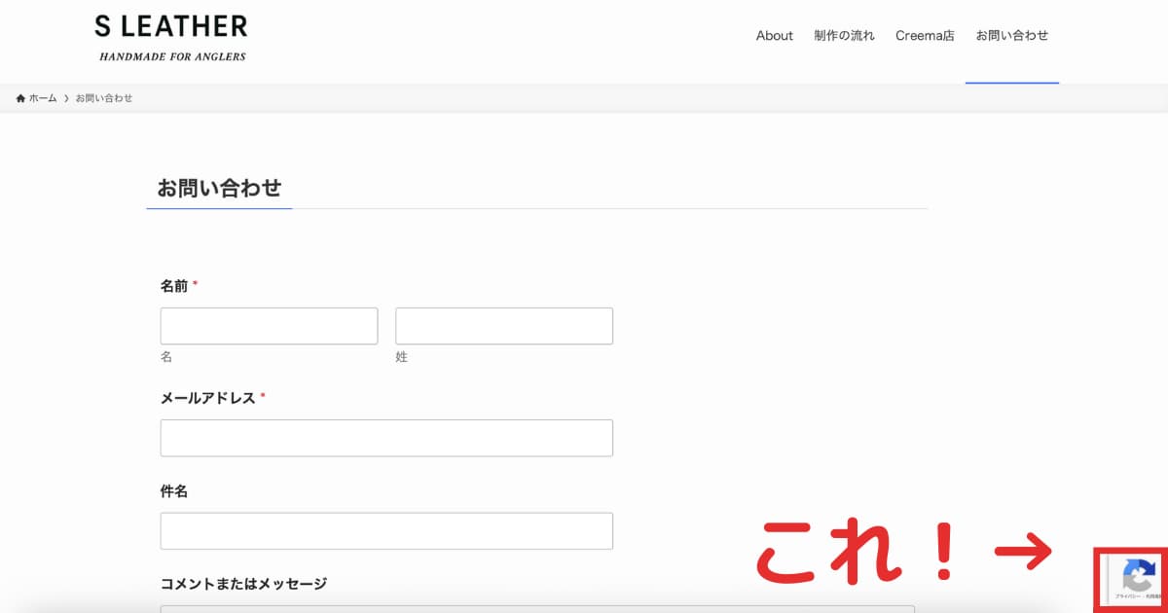
Task: Click the 件名 subject field
Action: (386, 530)
